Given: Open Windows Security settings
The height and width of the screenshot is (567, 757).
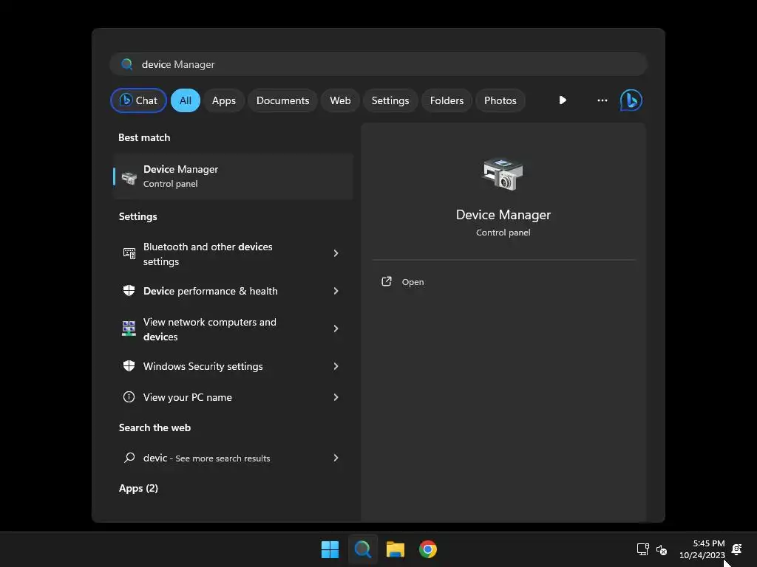Looking at the screenshot, I should (233, 366).
